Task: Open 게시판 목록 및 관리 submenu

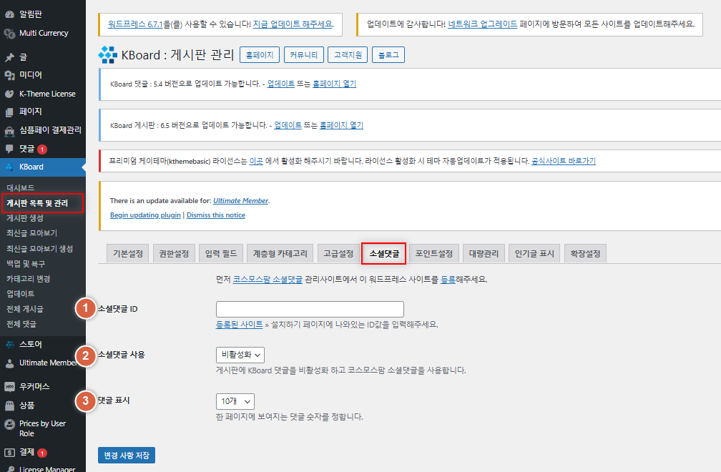Action: [x=36, y=203]
